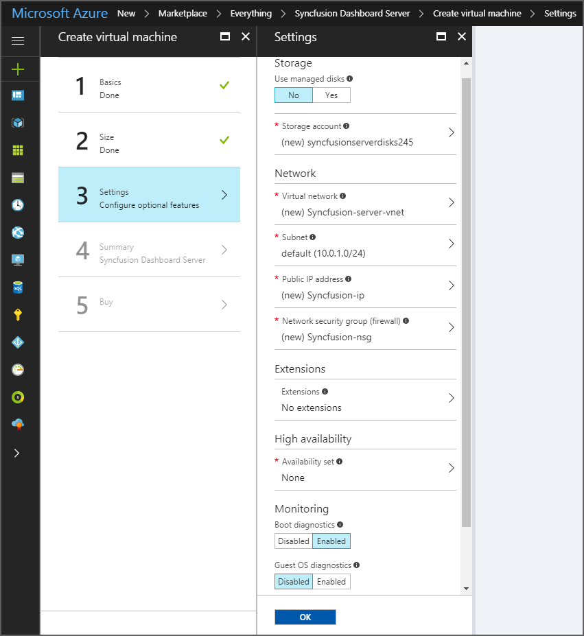Open the yellow key Subscriptions icon

point(18,315)
